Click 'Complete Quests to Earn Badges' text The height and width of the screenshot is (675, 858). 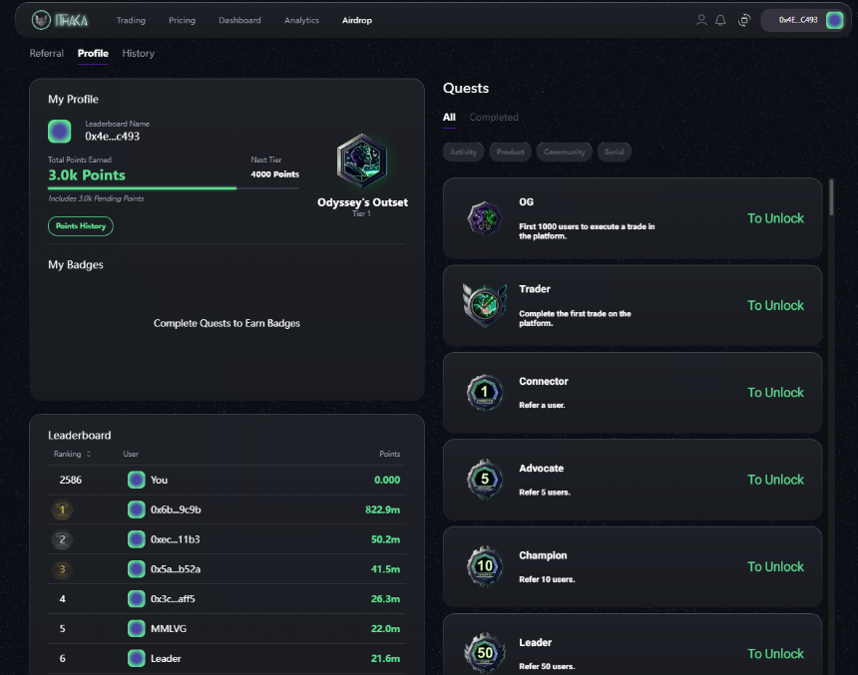pos(226,323)
